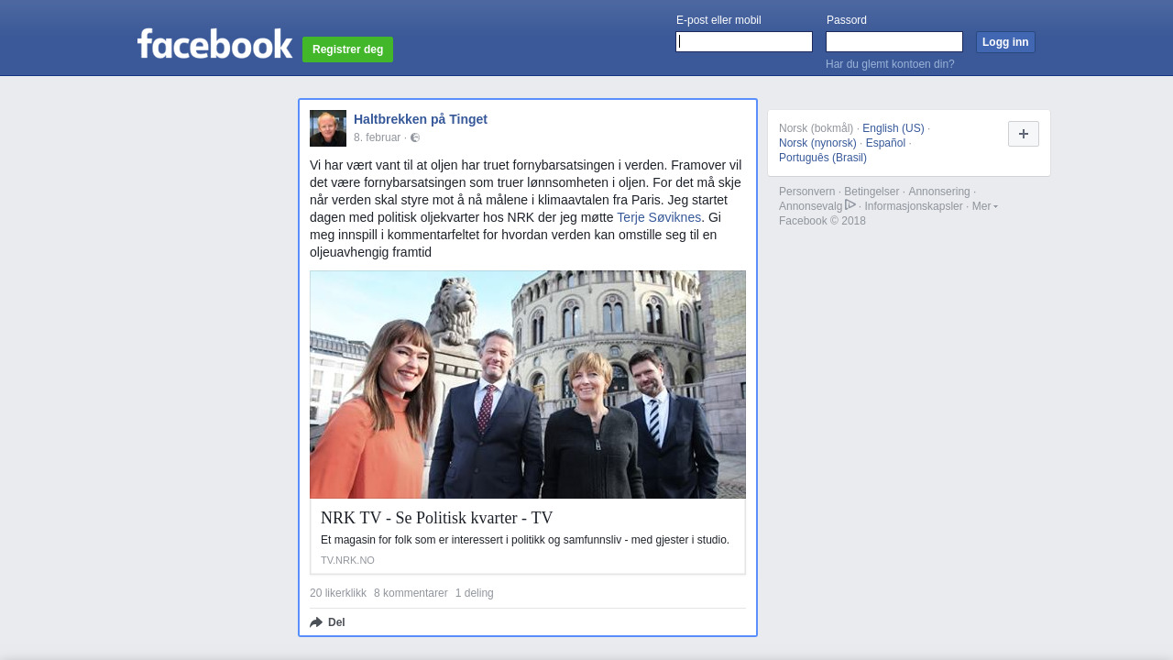View the 8 kommentarer count
This screenshot has width=1173, height=660.
point(411,593)
